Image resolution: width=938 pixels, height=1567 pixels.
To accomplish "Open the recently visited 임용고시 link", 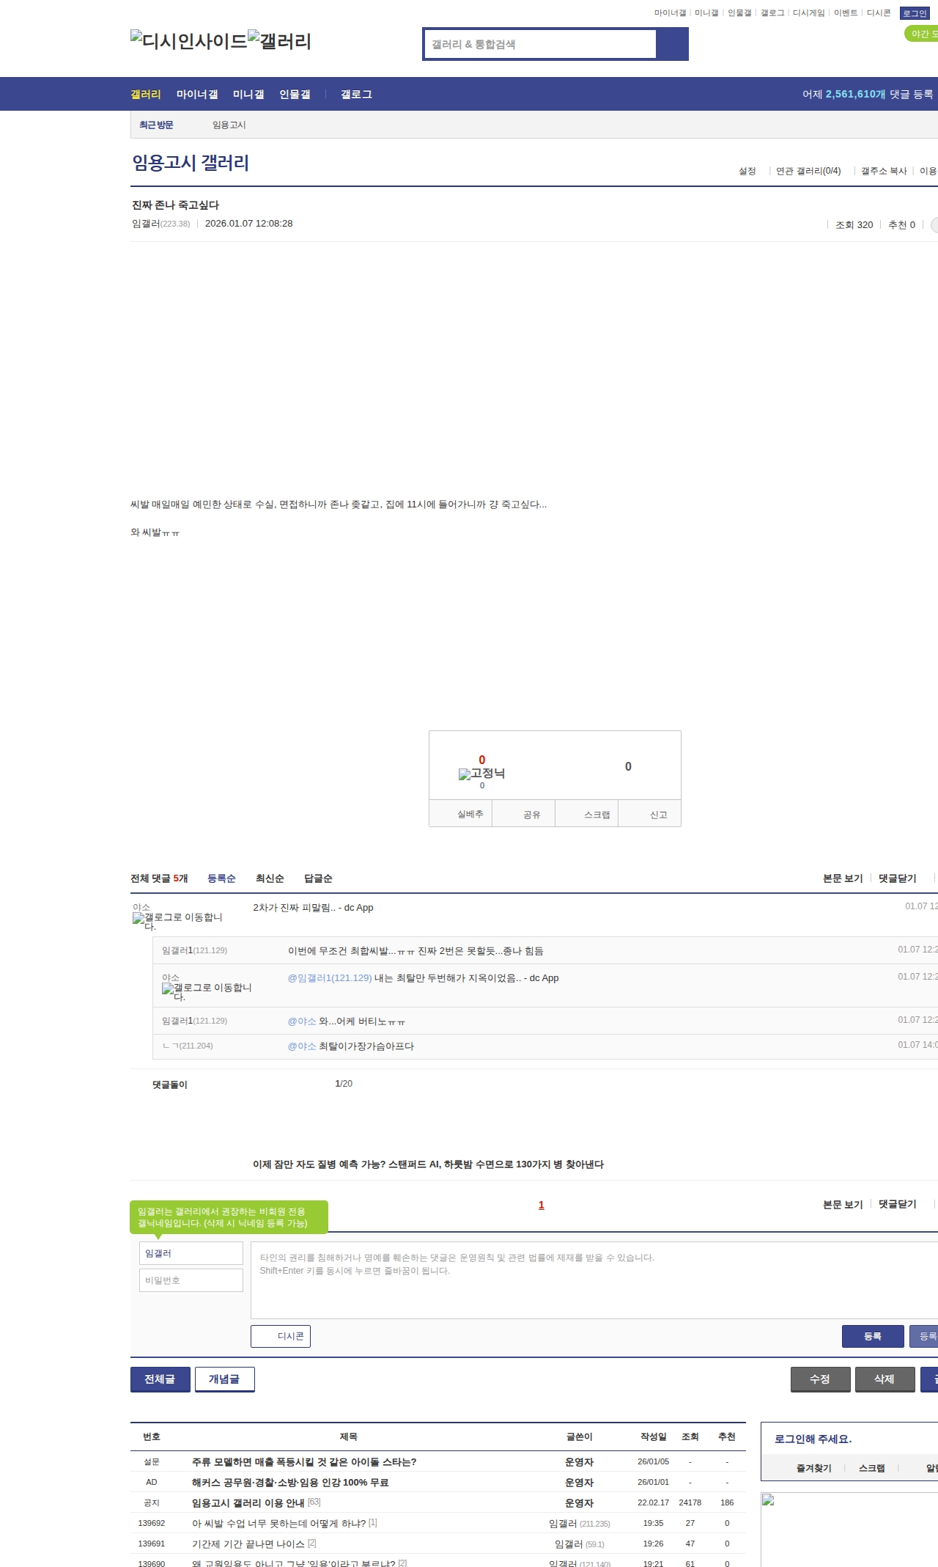I will [229, 125].
